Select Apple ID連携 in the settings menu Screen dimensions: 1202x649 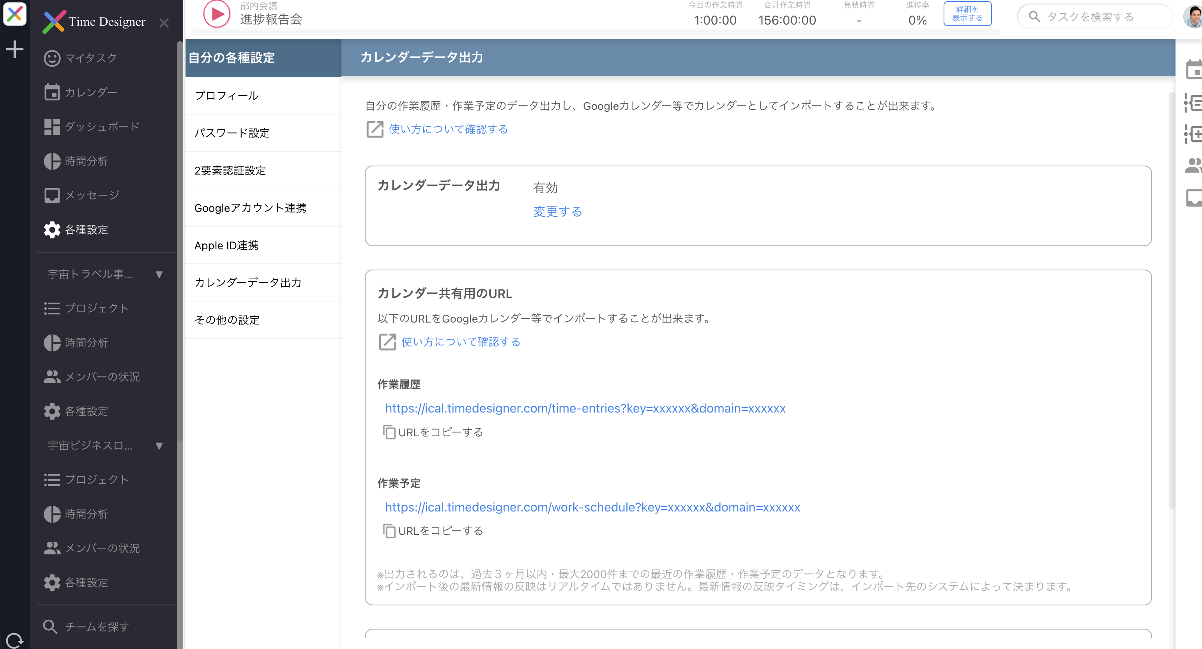pyautogui.click(x=263, y=245)
